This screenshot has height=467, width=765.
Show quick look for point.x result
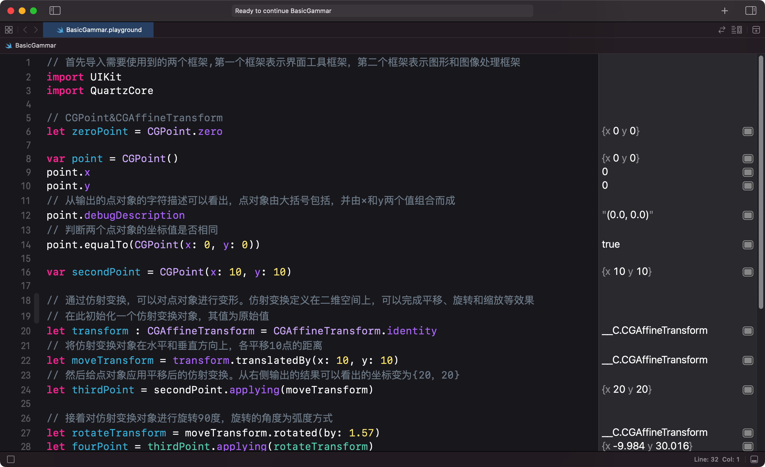point(748,172)
